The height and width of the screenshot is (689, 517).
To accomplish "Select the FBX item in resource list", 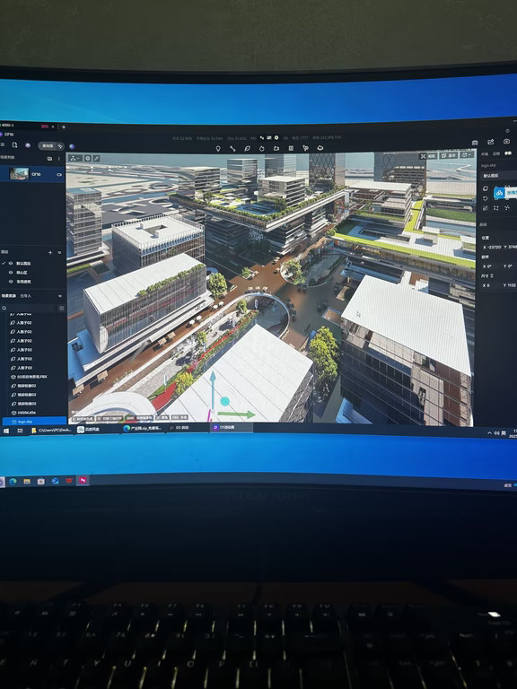I will (29, 377).
